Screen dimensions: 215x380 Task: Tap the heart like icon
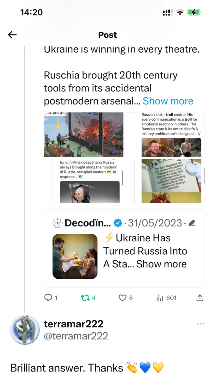point(122,298)
